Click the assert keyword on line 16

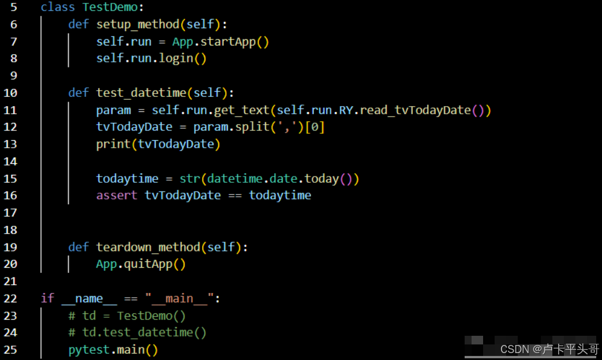(x=117, y=196)
